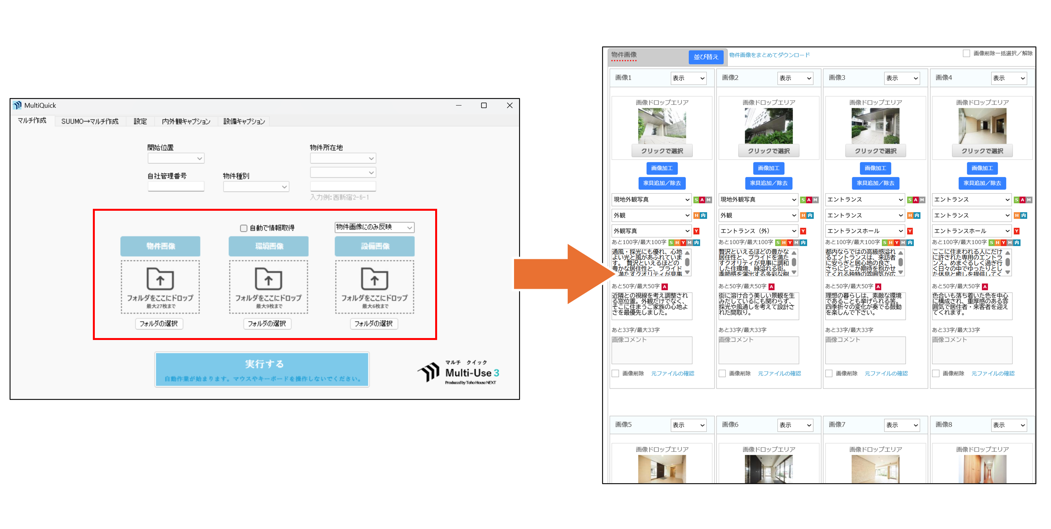Click the orange H badge beside 画像1 外観 dropdown
Viewport: 1051px width, 529px height.
pos(696,215)
